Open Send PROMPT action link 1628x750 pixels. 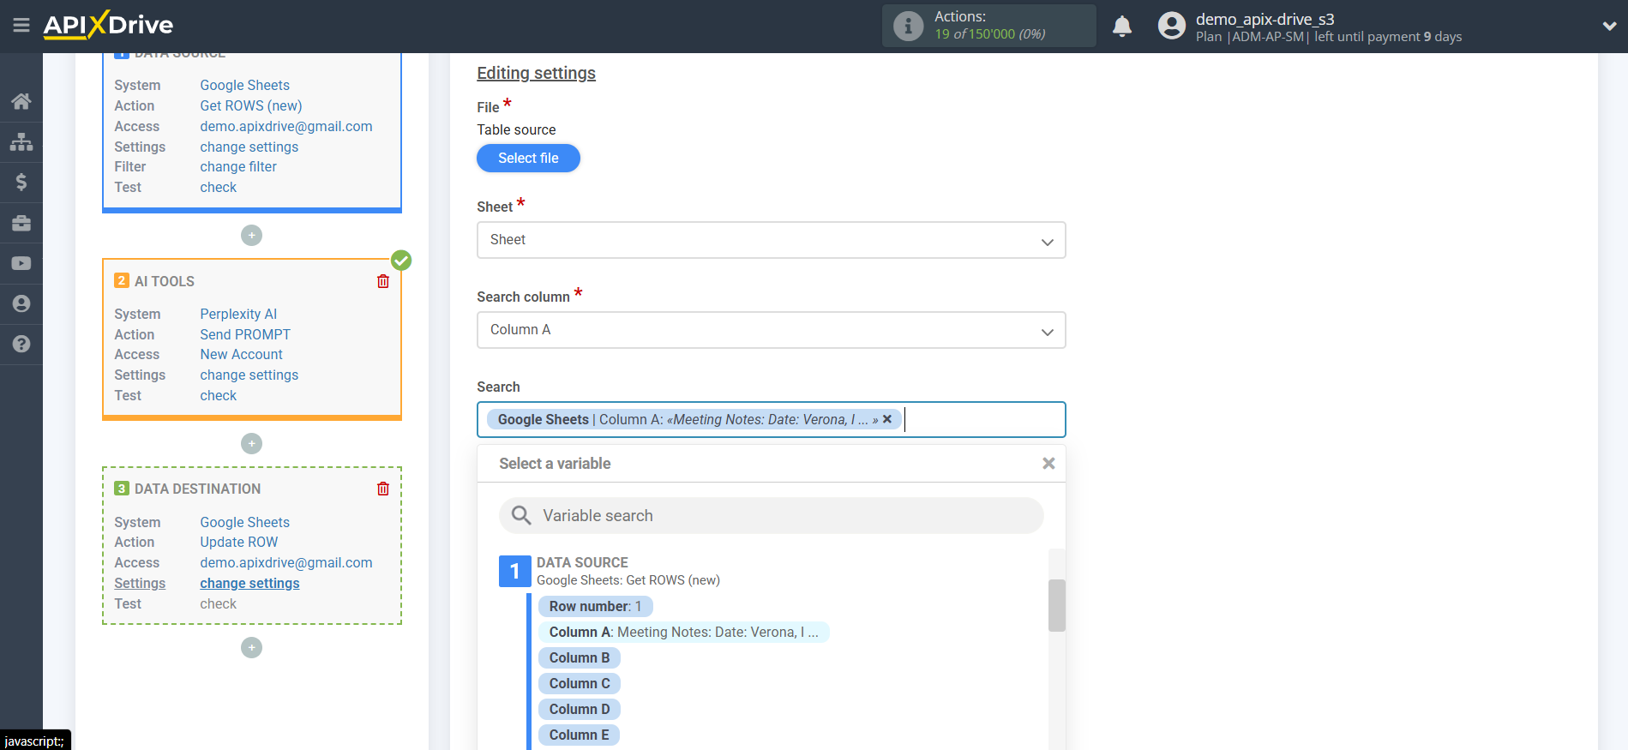[x=245, y=334]
